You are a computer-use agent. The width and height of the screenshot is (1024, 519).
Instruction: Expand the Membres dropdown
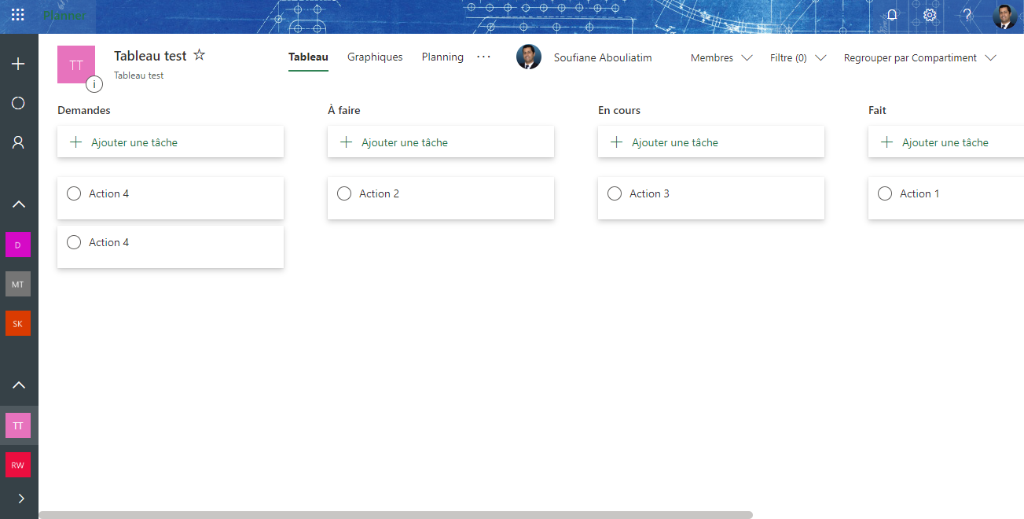(x=721, y=57)
